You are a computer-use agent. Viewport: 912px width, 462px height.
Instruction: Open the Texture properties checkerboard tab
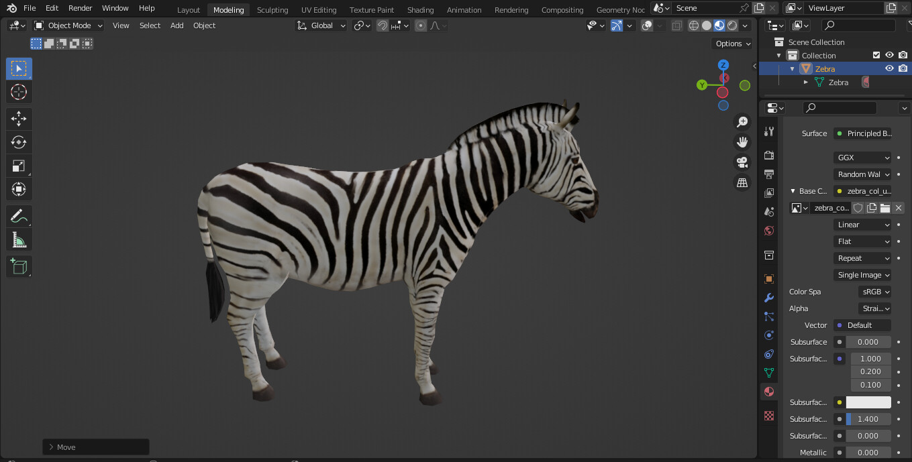(769, 416)
